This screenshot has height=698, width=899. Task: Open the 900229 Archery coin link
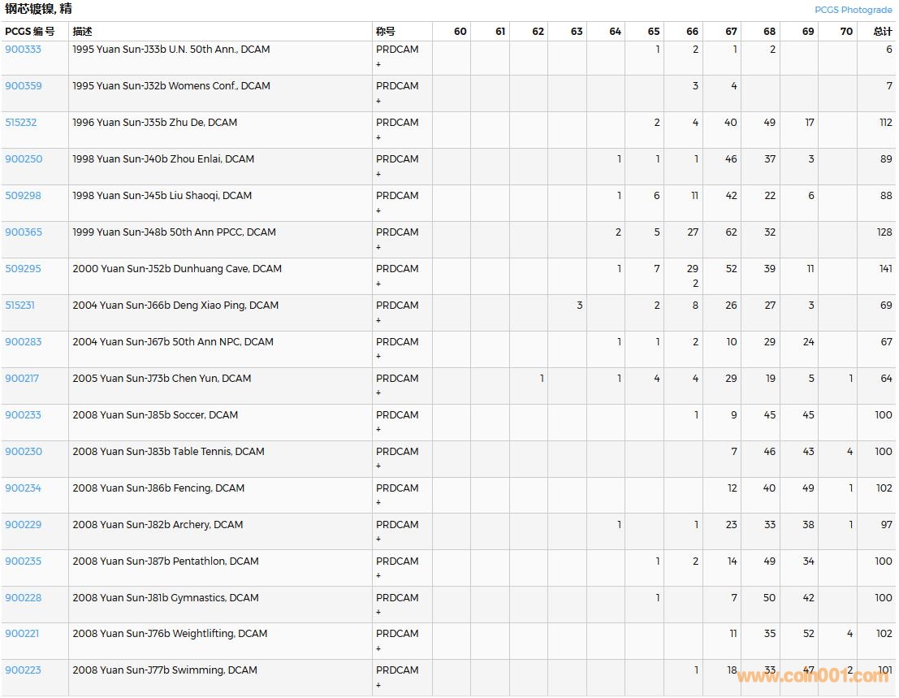23,525
